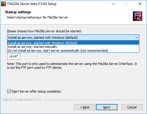Expand the startup behaviour dropdown arrow

(137, 38)
